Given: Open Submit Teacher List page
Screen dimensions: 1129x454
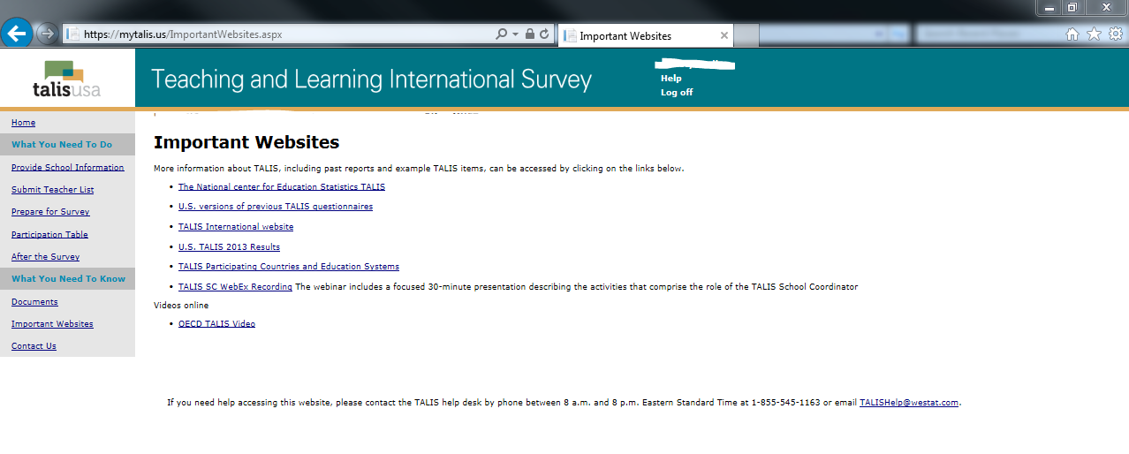Looking at the screenshot, I should click(x=52, y=190).
